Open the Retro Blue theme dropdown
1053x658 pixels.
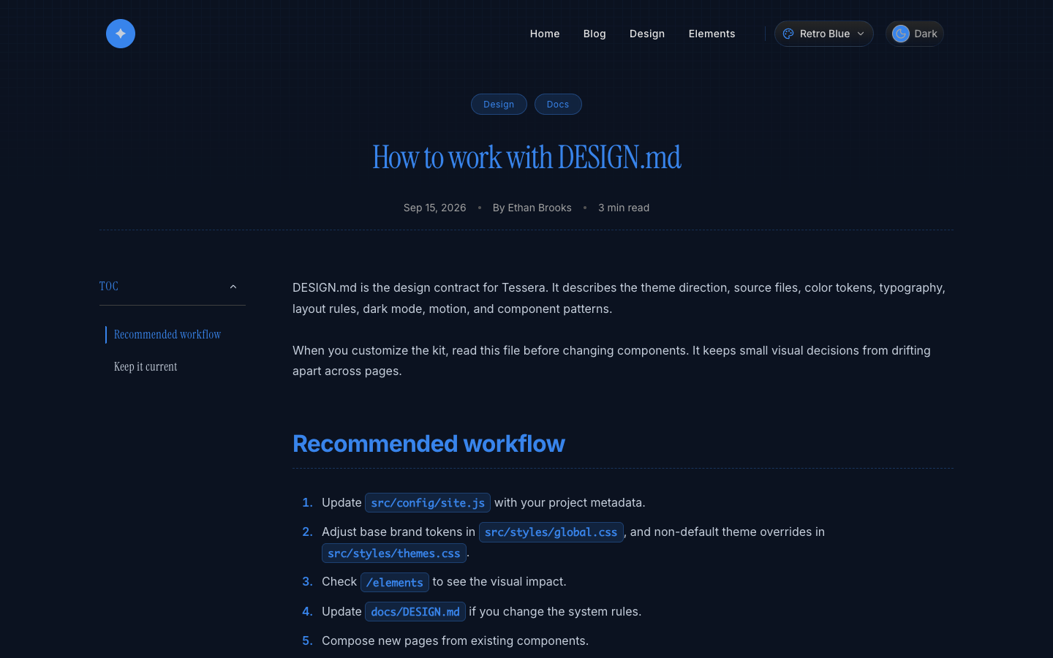tap(824, 34)
